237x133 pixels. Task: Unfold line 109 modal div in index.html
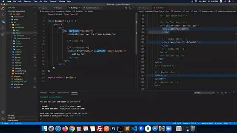click(146, 42)
